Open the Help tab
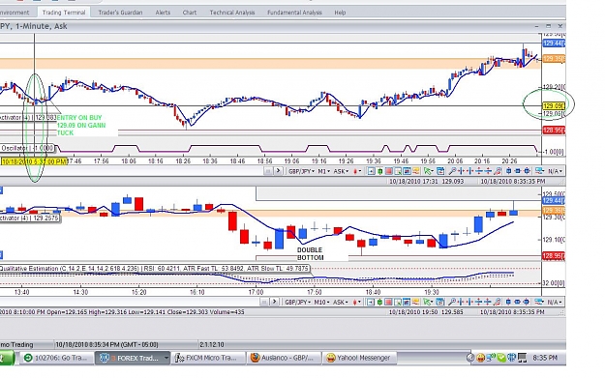Screen dimensions: 605x378 (x=340, y=13)
